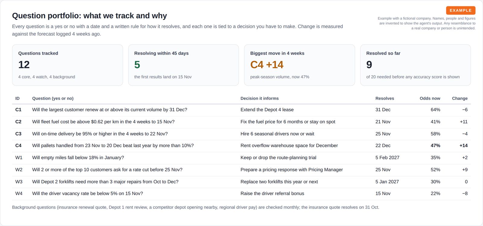Click the −6 change value
The image size is (483, 226).
click(465, 110)
